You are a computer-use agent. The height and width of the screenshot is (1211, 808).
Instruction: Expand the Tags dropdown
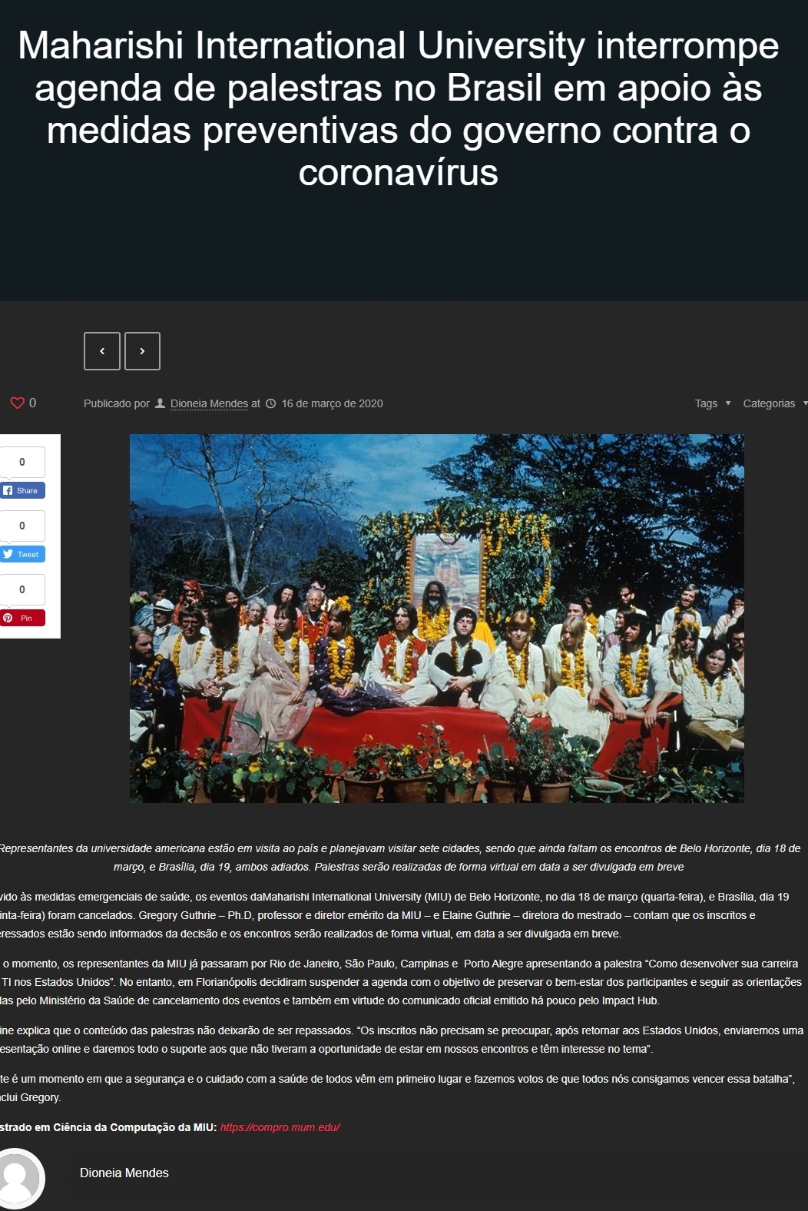coord(712,403)
